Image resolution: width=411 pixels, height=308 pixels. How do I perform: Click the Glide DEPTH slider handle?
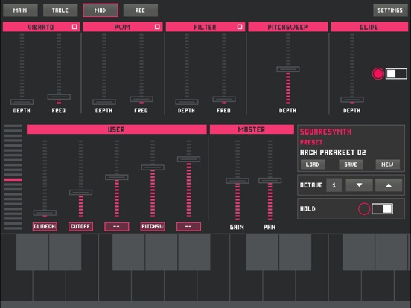352,100
